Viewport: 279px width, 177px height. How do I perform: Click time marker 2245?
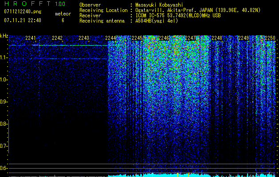137,38
